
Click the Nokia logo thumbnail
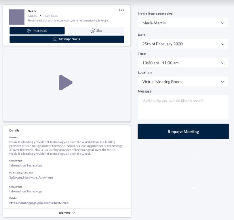click(x=17, y=17)
